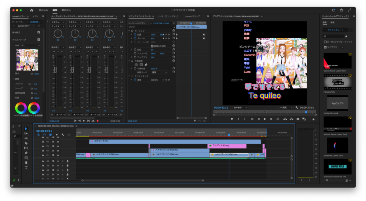Open timeline display settings wrench
366x201 pixels.
coord(63,135)
